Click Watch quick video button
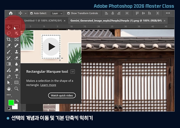Viewport: 180px width, 128px height. 62,95
